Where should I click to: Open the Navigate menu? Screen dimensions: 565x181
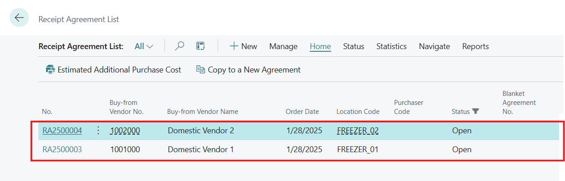pyautogui.click(x=434, y=46)
